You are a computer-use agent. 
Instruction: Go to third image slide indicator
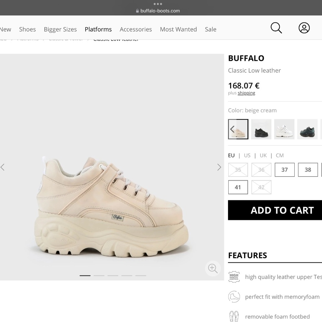click(x=113, y=276)
